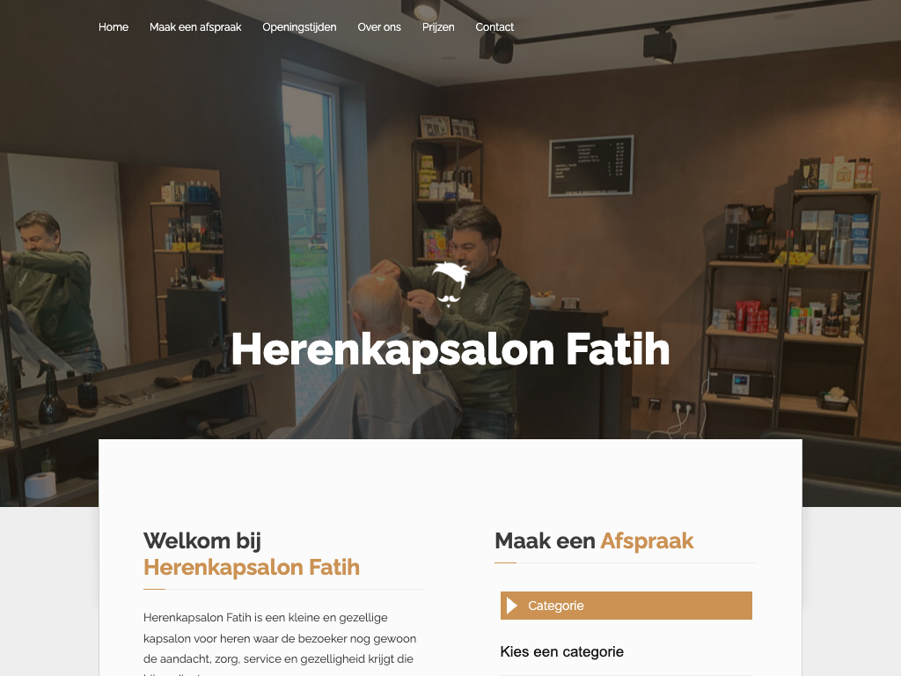The height and width of the screenshot is (676, 901).
Task: Open the Openingstijden menu item
Action: (299, 27)
